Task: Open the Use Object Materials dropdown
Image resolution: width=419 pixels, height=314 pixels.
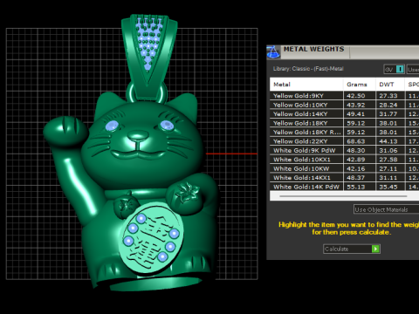Action: click(x=387, y=209)
